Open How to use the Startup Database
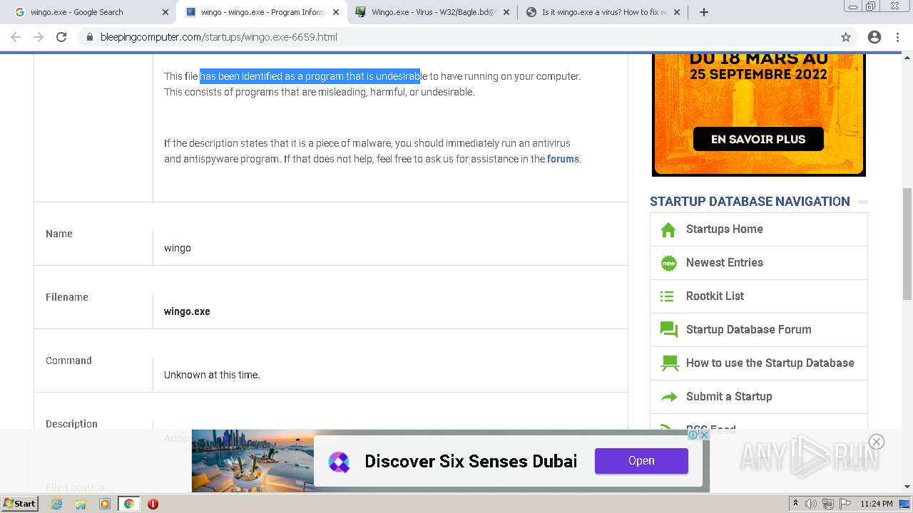 (x=770, y=363)
